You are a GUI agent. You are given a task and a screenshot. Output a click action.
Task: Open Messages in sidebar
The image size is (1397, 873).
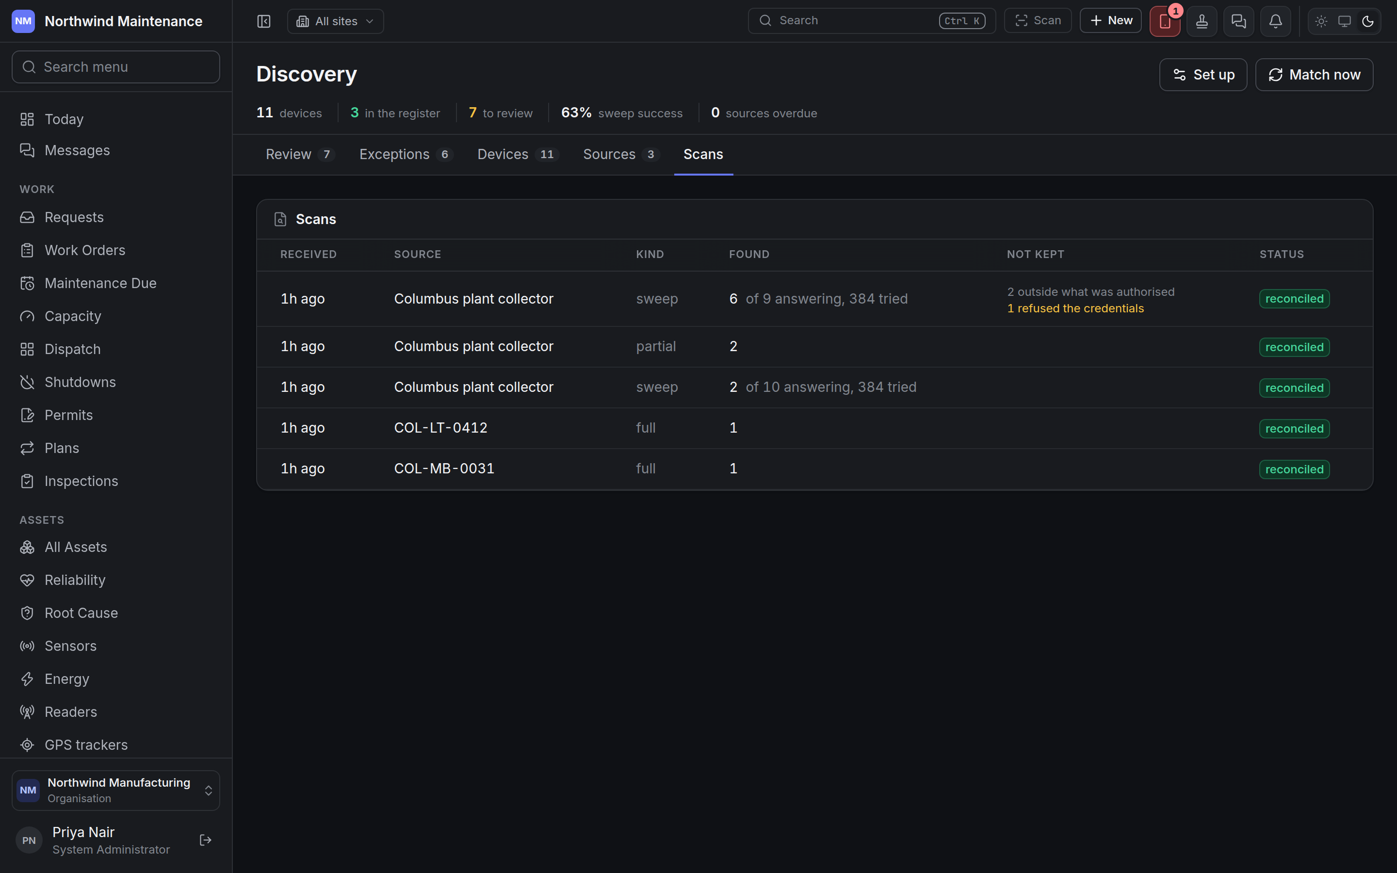pos(116,150)
